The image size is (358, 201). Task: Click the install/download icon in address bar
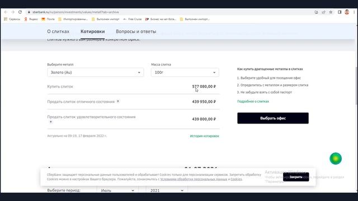316,12
